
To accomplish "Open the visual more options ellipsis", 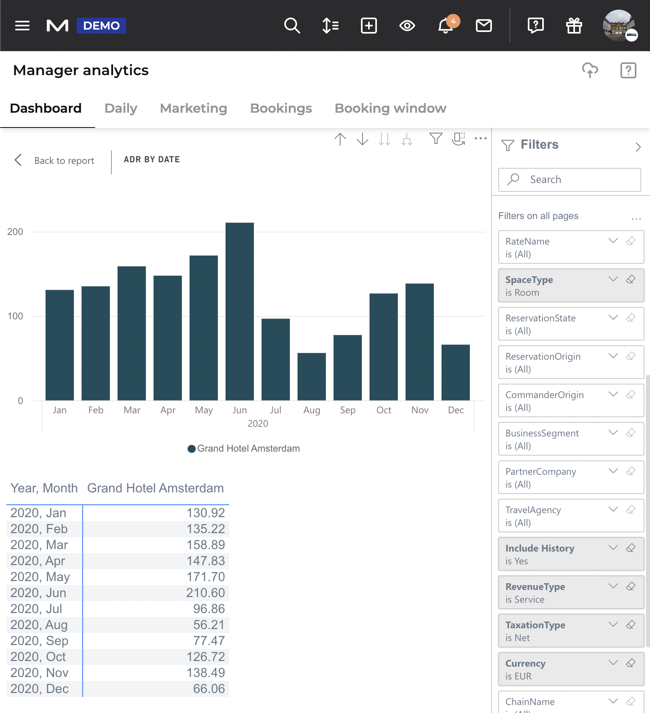I will (481, 139).
